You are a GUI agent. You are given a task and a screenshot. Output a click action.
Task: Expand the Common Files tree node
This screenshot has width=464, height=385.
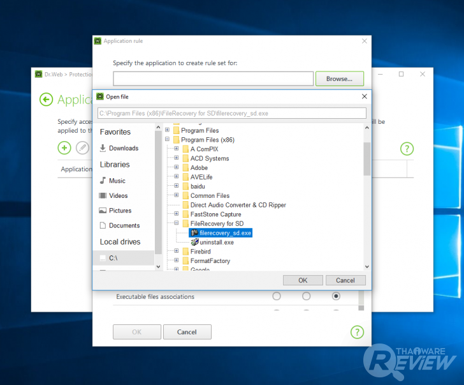177,195
